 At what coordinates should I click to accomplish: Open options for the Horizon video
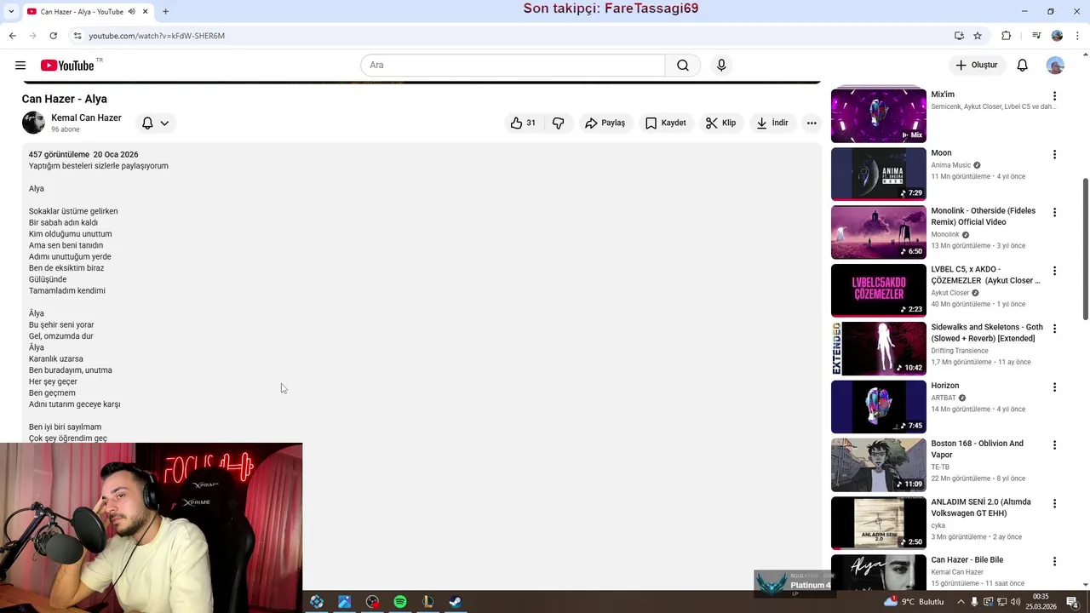[x=1054, y=387]
